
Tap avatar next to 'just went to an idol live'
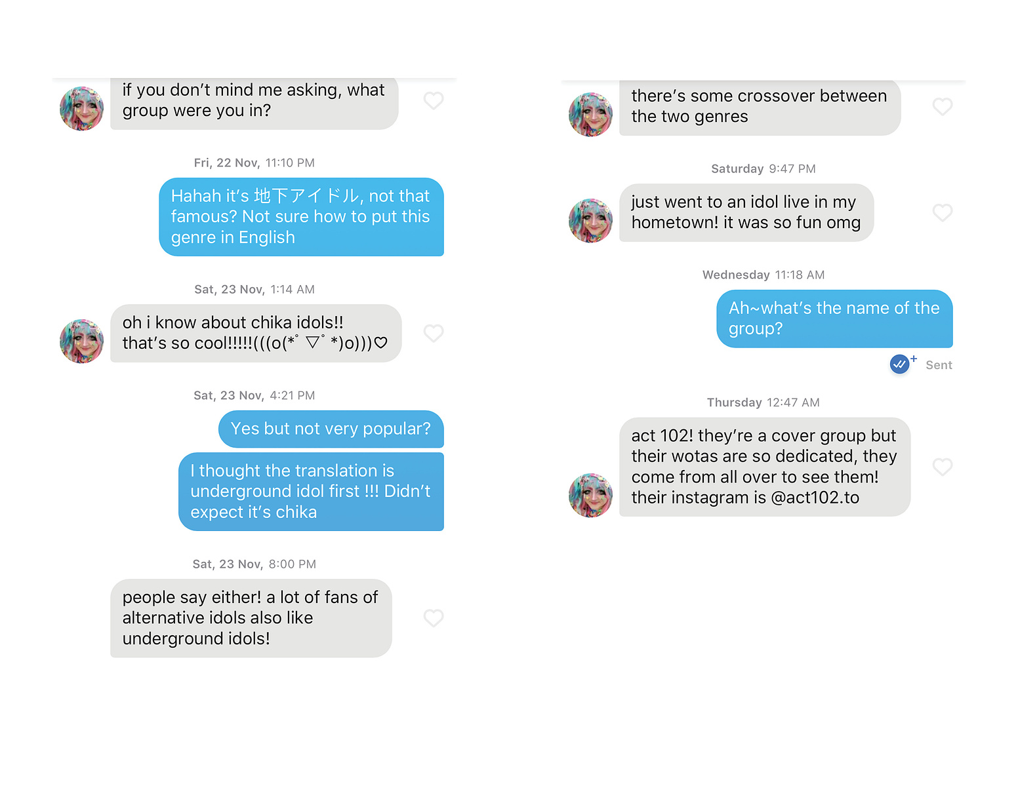590,221
